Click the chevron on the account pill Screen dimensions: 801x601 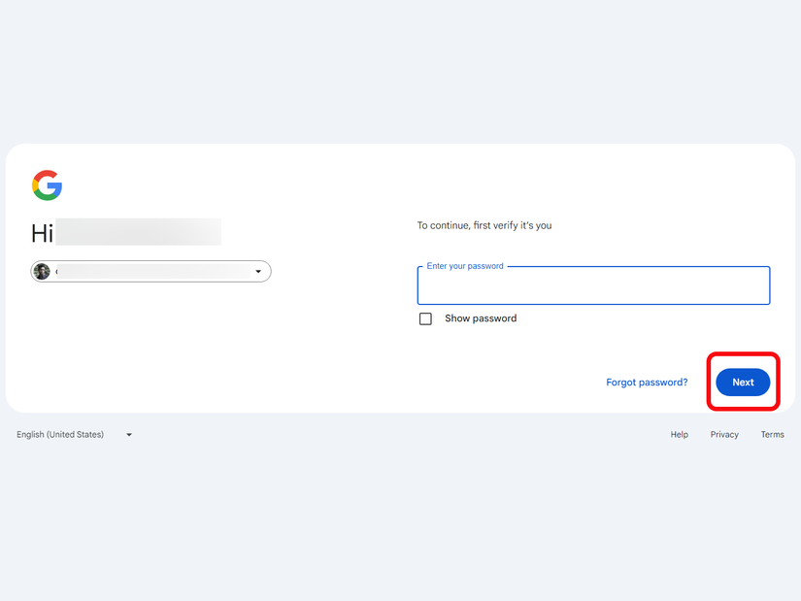[256, 271]
